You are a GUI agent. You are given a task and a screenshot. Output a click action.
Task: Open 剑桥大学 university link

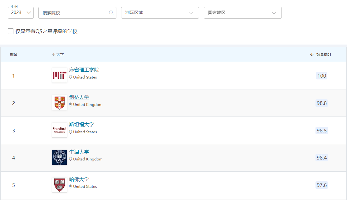click(79, 97)
